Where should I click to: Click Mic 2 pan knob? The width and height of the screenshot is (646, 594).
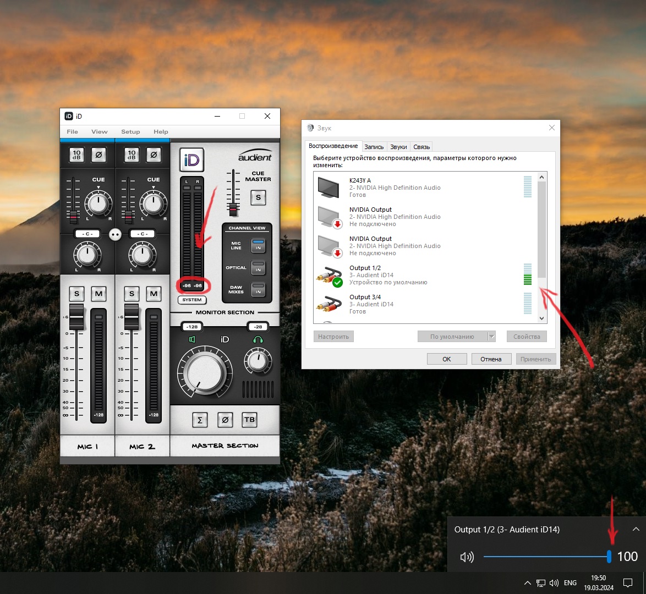142,255
